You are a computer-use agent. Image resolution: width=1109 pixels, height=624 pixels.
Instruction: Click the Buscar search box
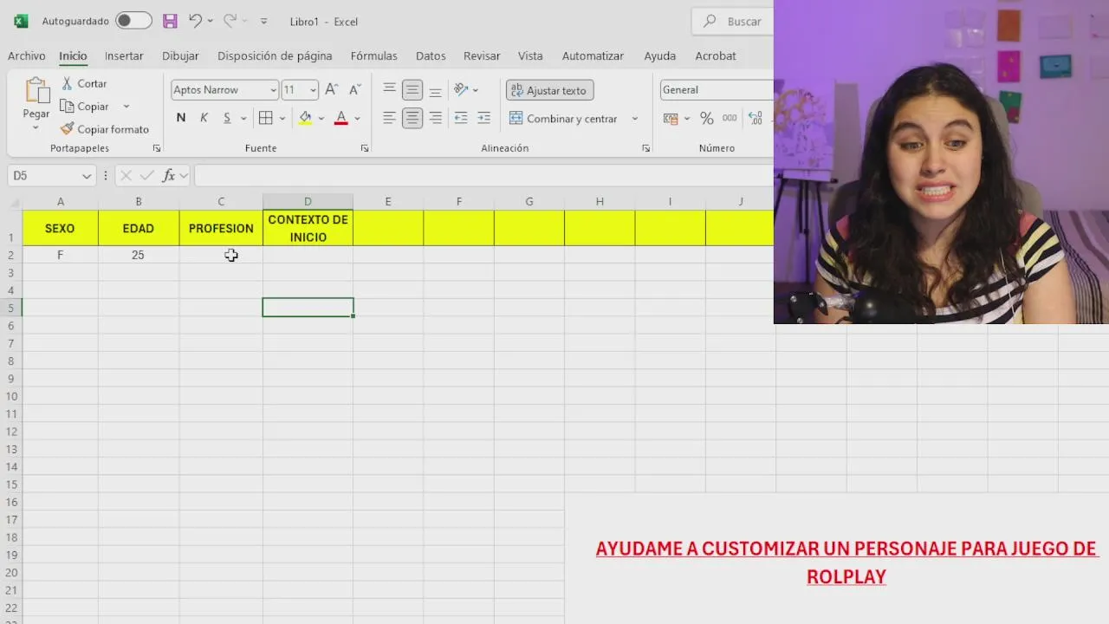tap(732, 21)
